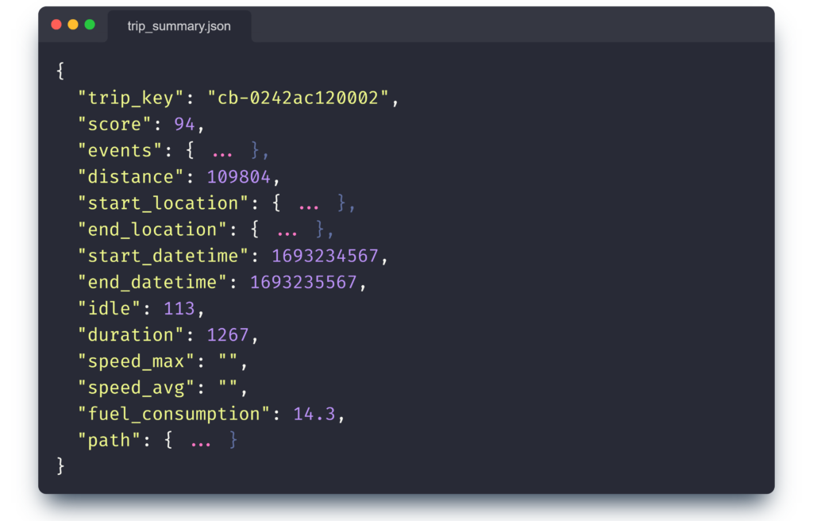
Task: Select the trip_summary.json tab
Action: [x=179, y=26]
